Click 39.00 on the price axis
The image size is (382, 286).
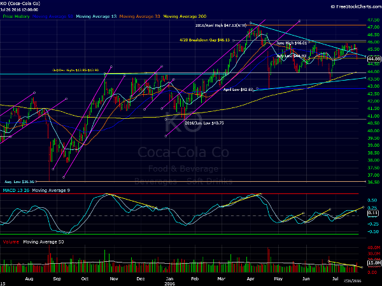click(x=374, y=146)
